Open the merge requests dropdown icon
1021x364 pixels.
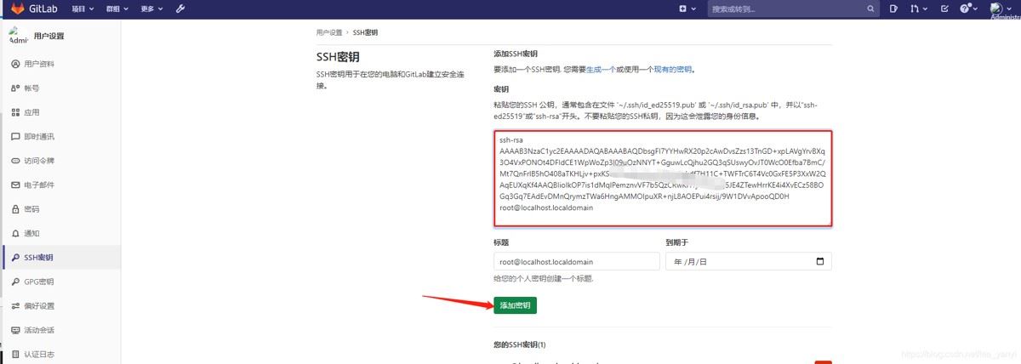(x=918, y=9)
